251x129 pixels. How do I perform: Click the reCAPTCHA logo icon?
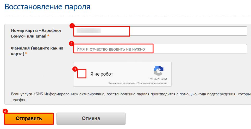(x=158, y=71)
